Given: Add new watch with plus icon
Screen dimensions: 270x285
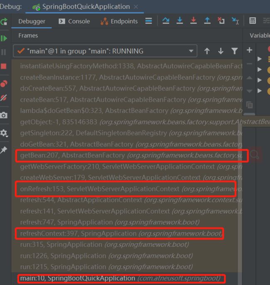Looking at the screenshot, I should click(x=250, y=50).
